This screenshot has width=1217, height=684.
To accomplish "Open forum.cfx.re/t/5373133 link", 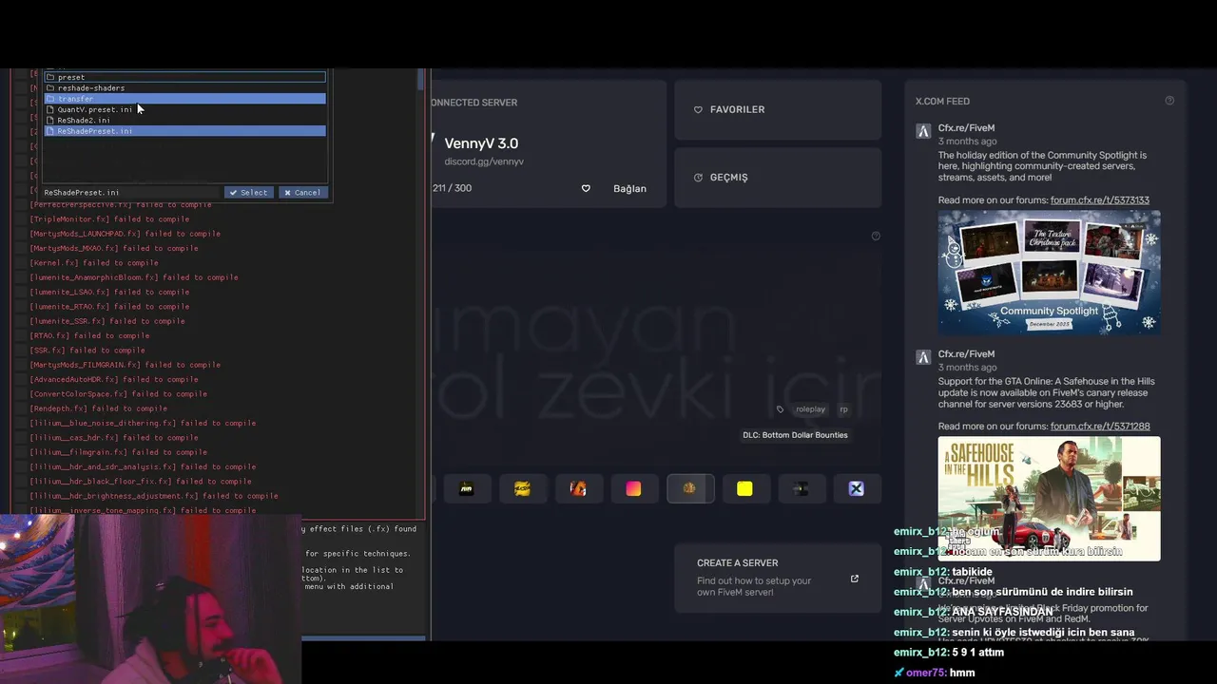I will pos(1099,200).
